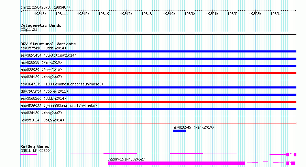This screenshot has height=167, width=306.
Task: Click the thin red line for nsv953024
Action: (x=158, y=123)
